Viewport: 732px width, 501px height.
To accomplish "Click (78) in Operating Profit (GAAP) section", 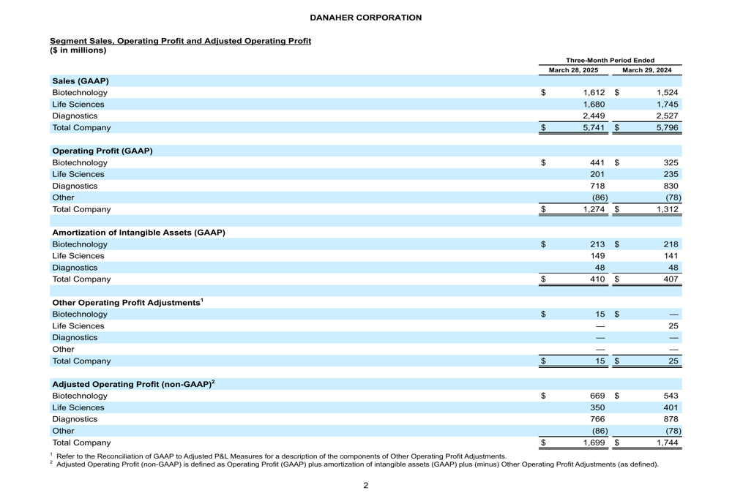I will (x=673, y=197).
